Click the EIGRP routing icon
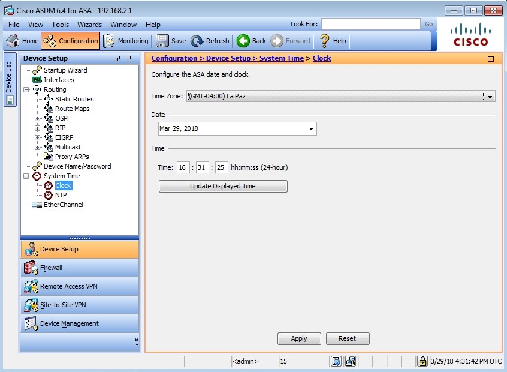 (x=49, y=137)
